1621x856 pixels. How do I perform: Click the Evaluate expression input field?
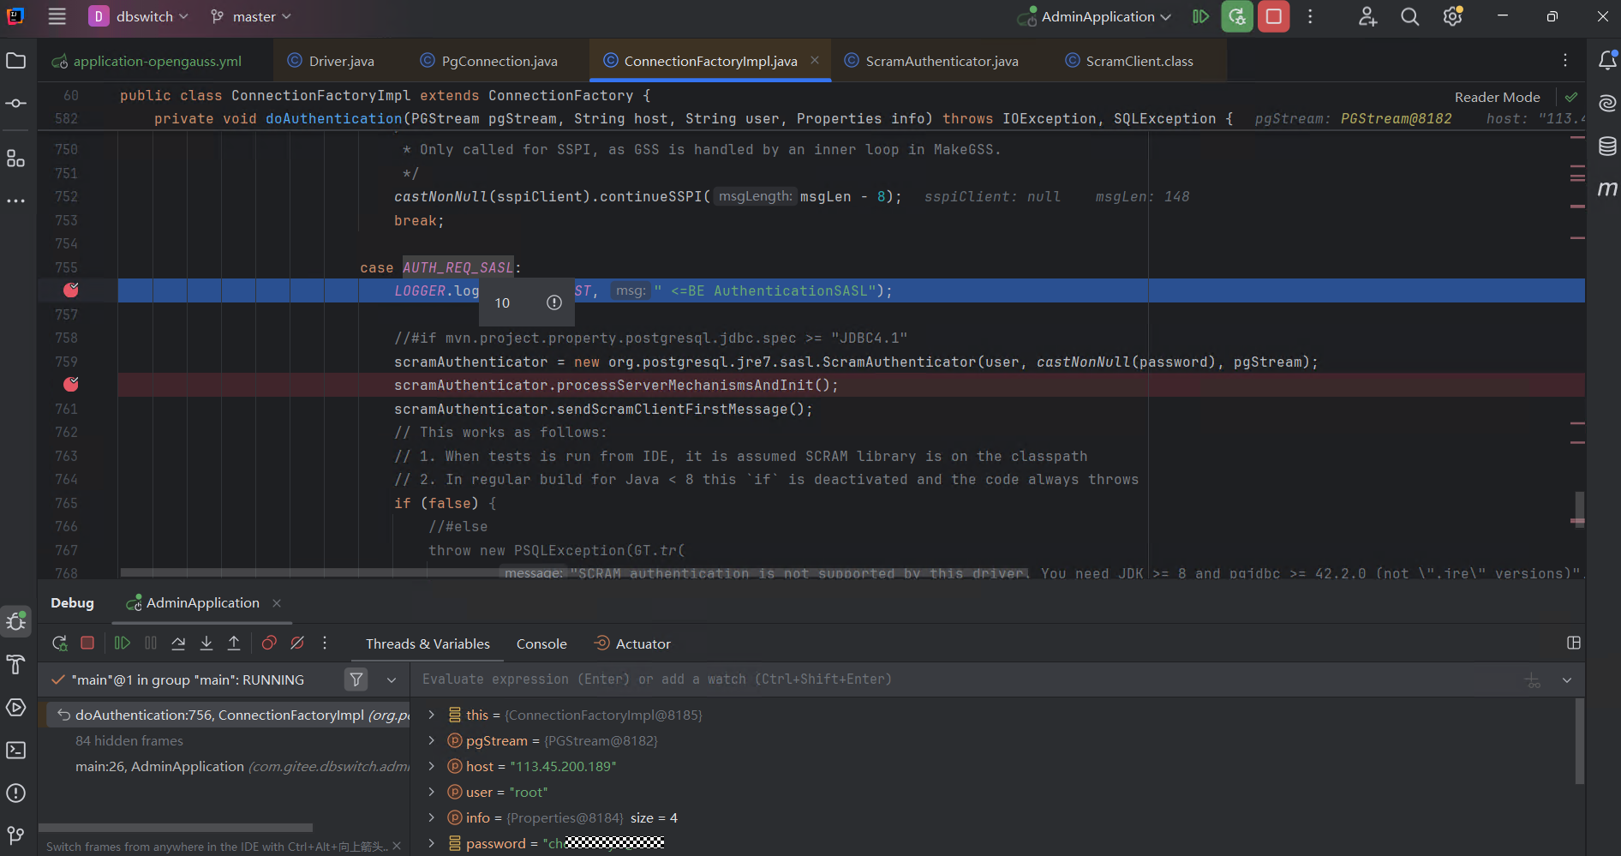coord(942,679)
